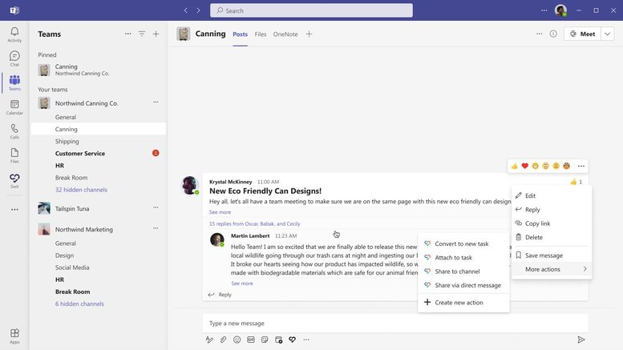Open more message options on reaction bar

[x=581, y=166]
